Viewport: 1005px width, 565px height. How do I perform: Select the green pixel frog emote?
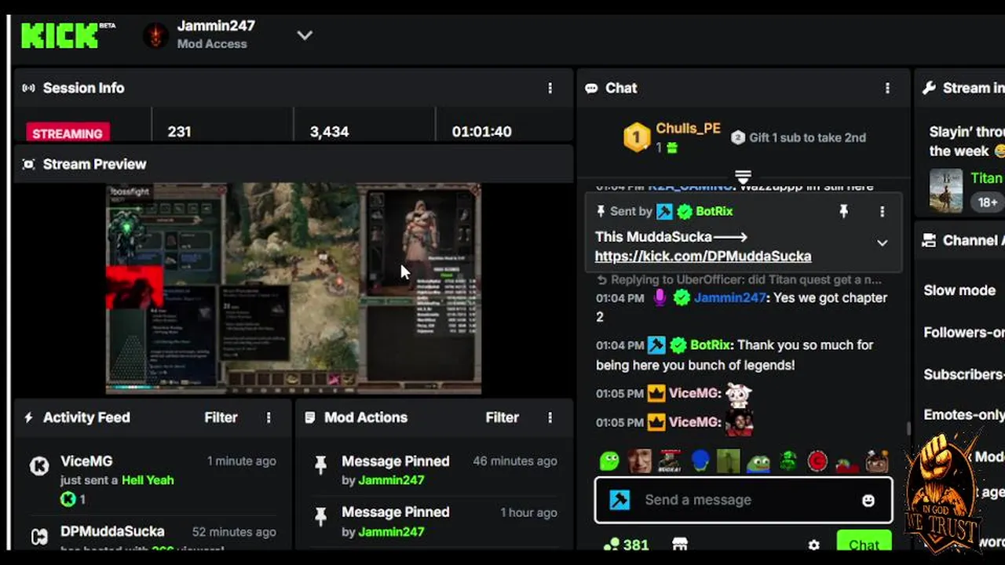coord(788,461)
